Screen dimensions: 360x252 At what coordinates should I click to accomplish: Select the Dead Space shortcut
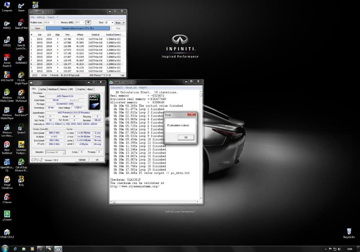point(21,112)
